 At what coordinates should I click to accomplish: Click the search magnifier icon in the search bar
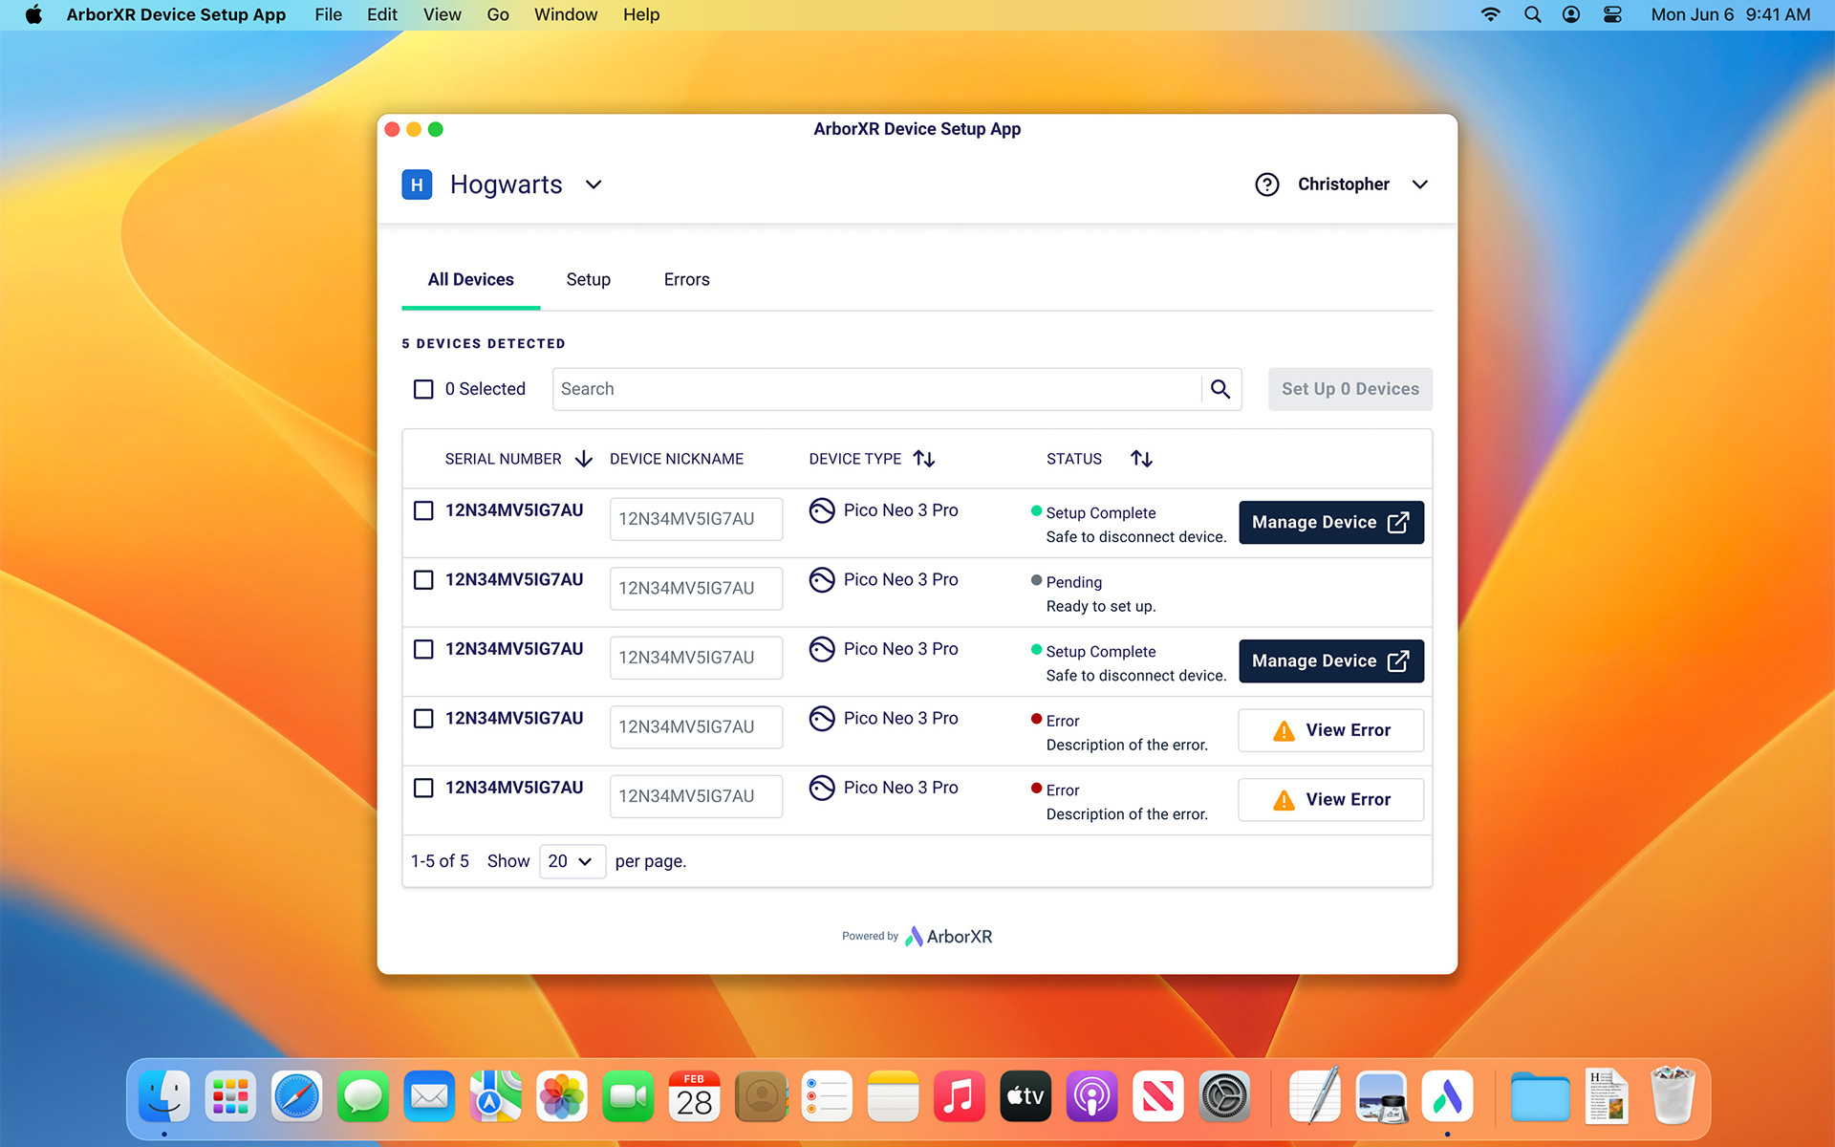(1220, 389)
